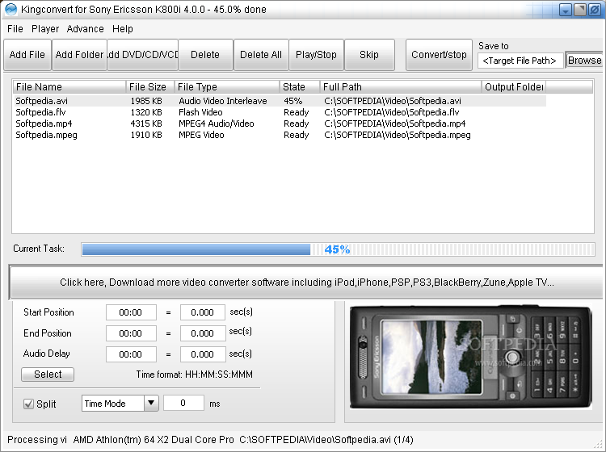This screenshot has width=606, height=452.
Task: Select the Softpedia.avi row
Action: pyautogui.click(x=280, y=101)
